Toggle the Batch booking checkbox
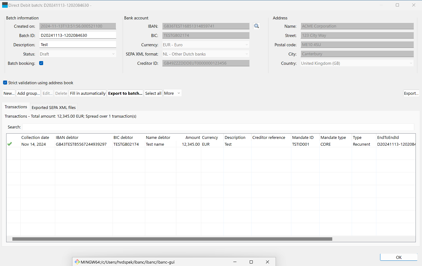The width and height of the screenshot is (422, 266). [41, 63]
